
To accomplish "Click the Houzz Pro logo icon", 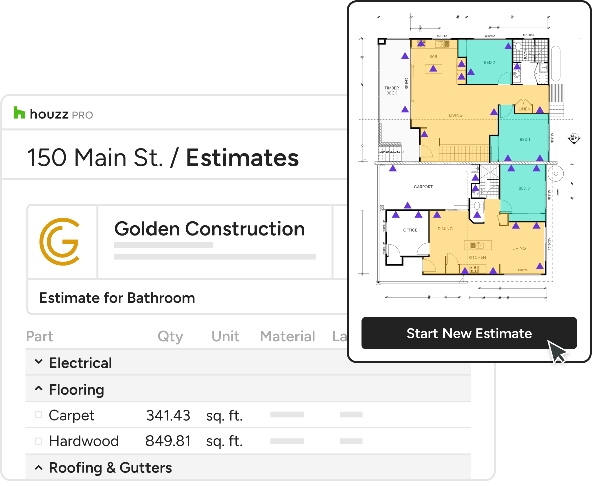I will point(19,113).
